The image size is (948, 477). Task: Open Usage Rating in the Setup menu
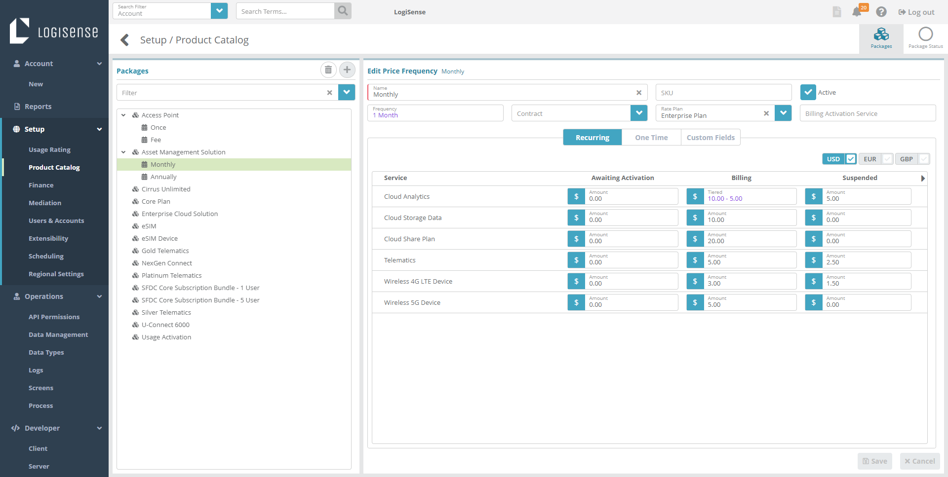coord(49,149)
